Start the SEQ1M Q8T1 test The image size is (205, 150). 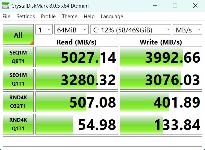(x=18, y=57)
